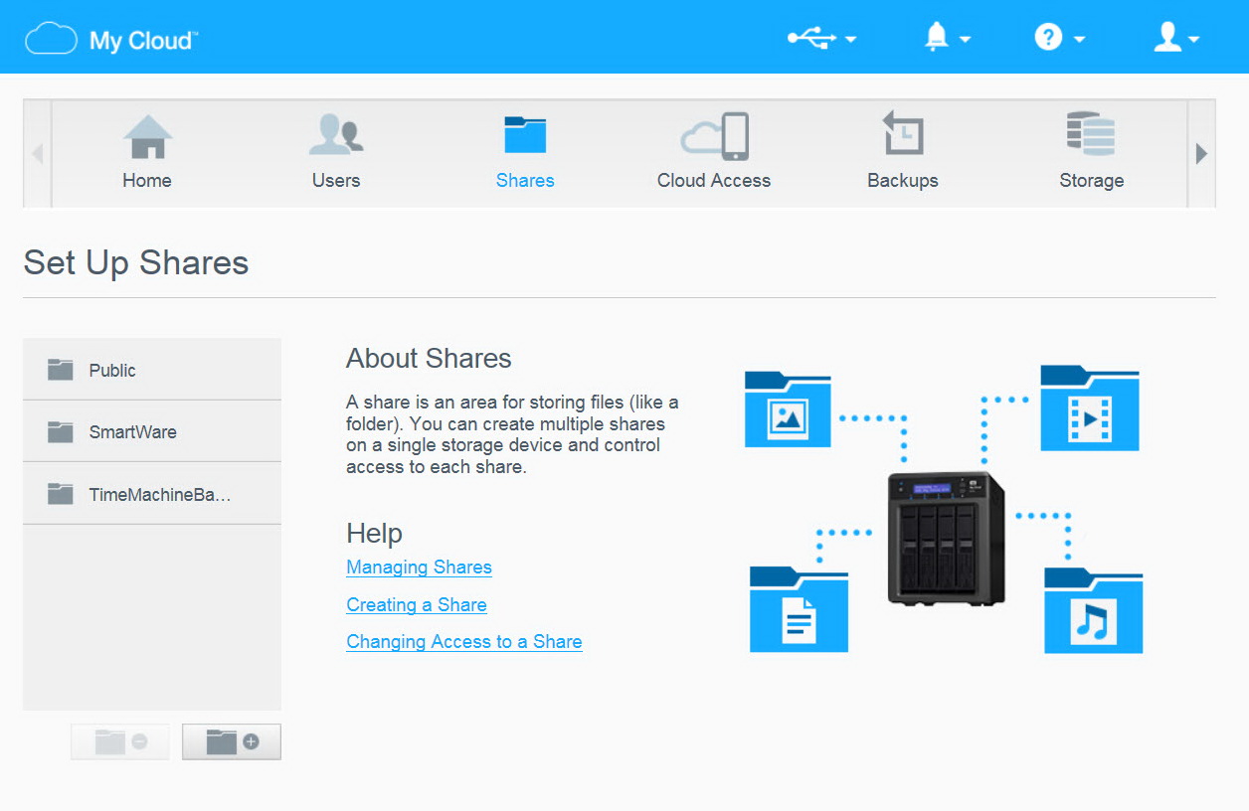Click the NAS device image
The height and width of the screenshot is (811, 1249).
pyautogui.click(x=946, y=539)
